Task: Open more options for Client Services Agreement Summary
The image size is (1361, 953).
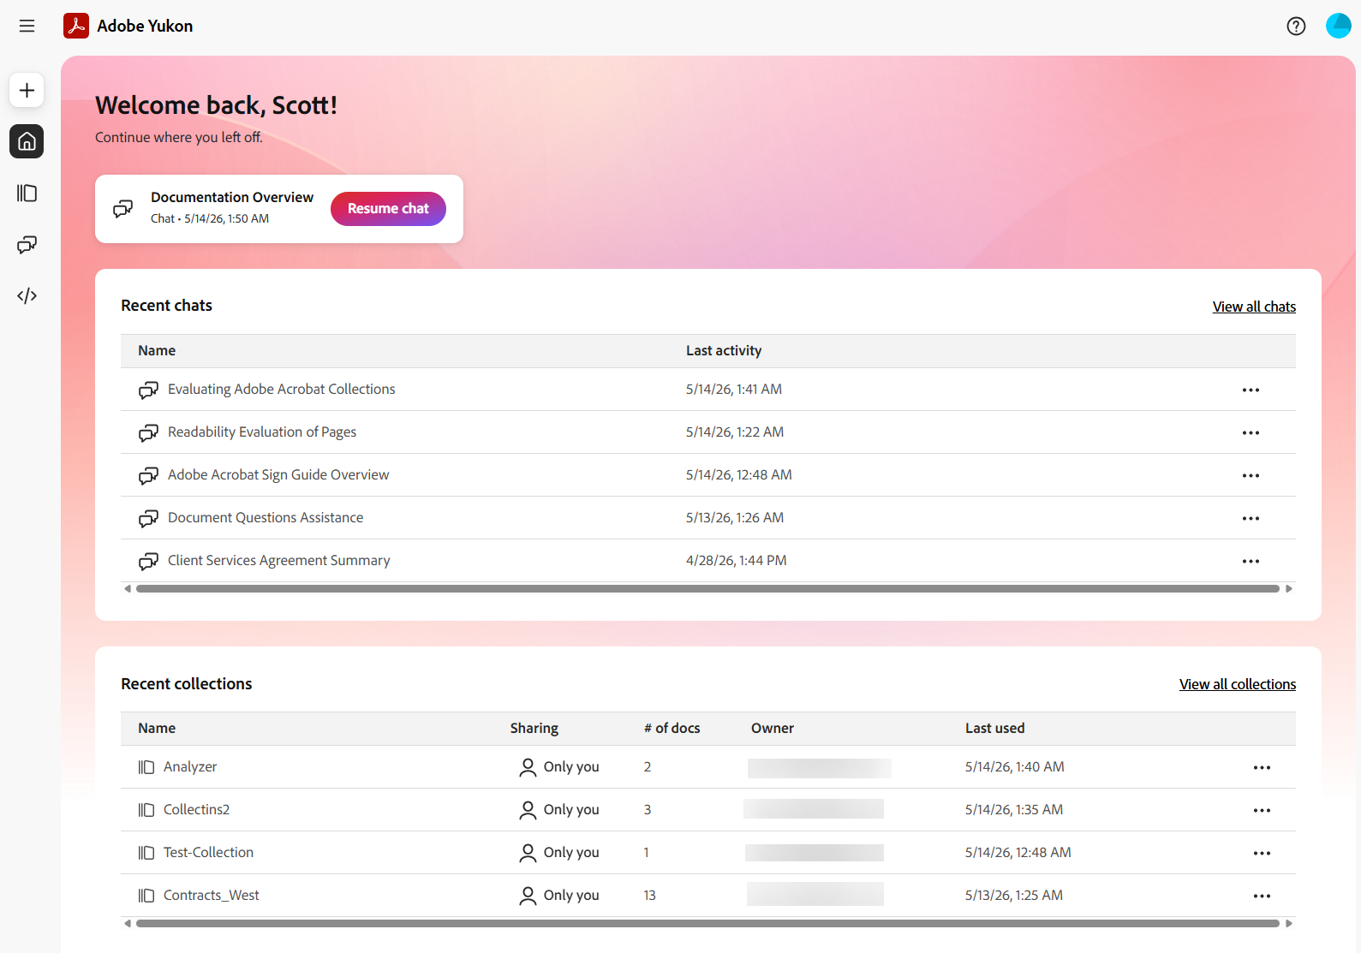Action: click(x=1251, y=561)
